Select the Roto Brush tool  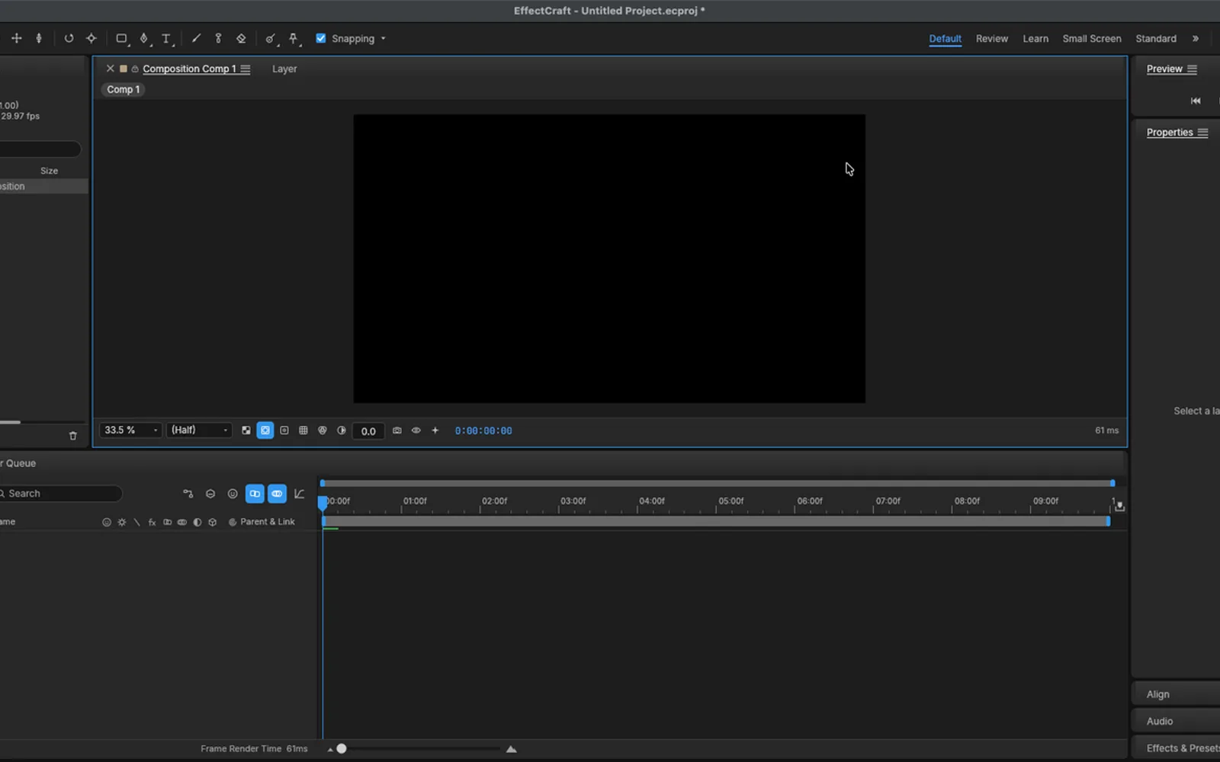click(x=271, y=38)
